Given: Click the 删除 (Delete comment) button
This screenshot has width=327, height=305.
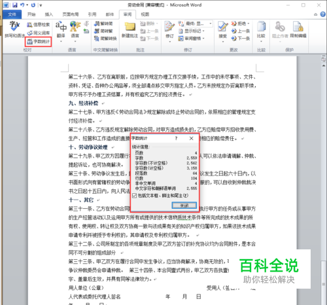Looking at the screenshot, I should (x=149, y=24).
